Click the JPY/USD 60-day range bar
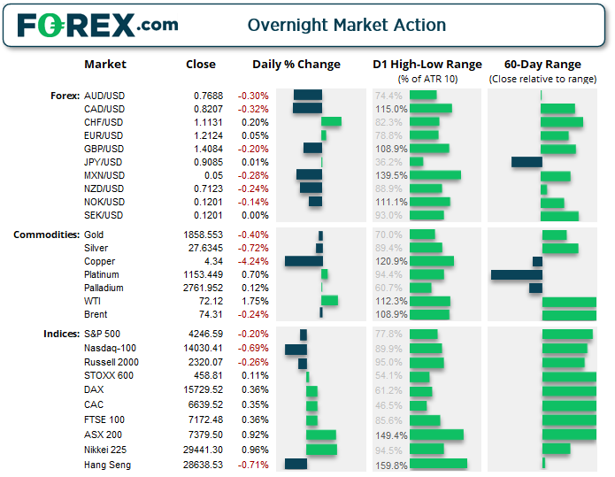This screenshot has width=615, height=477. coord(526,162)
